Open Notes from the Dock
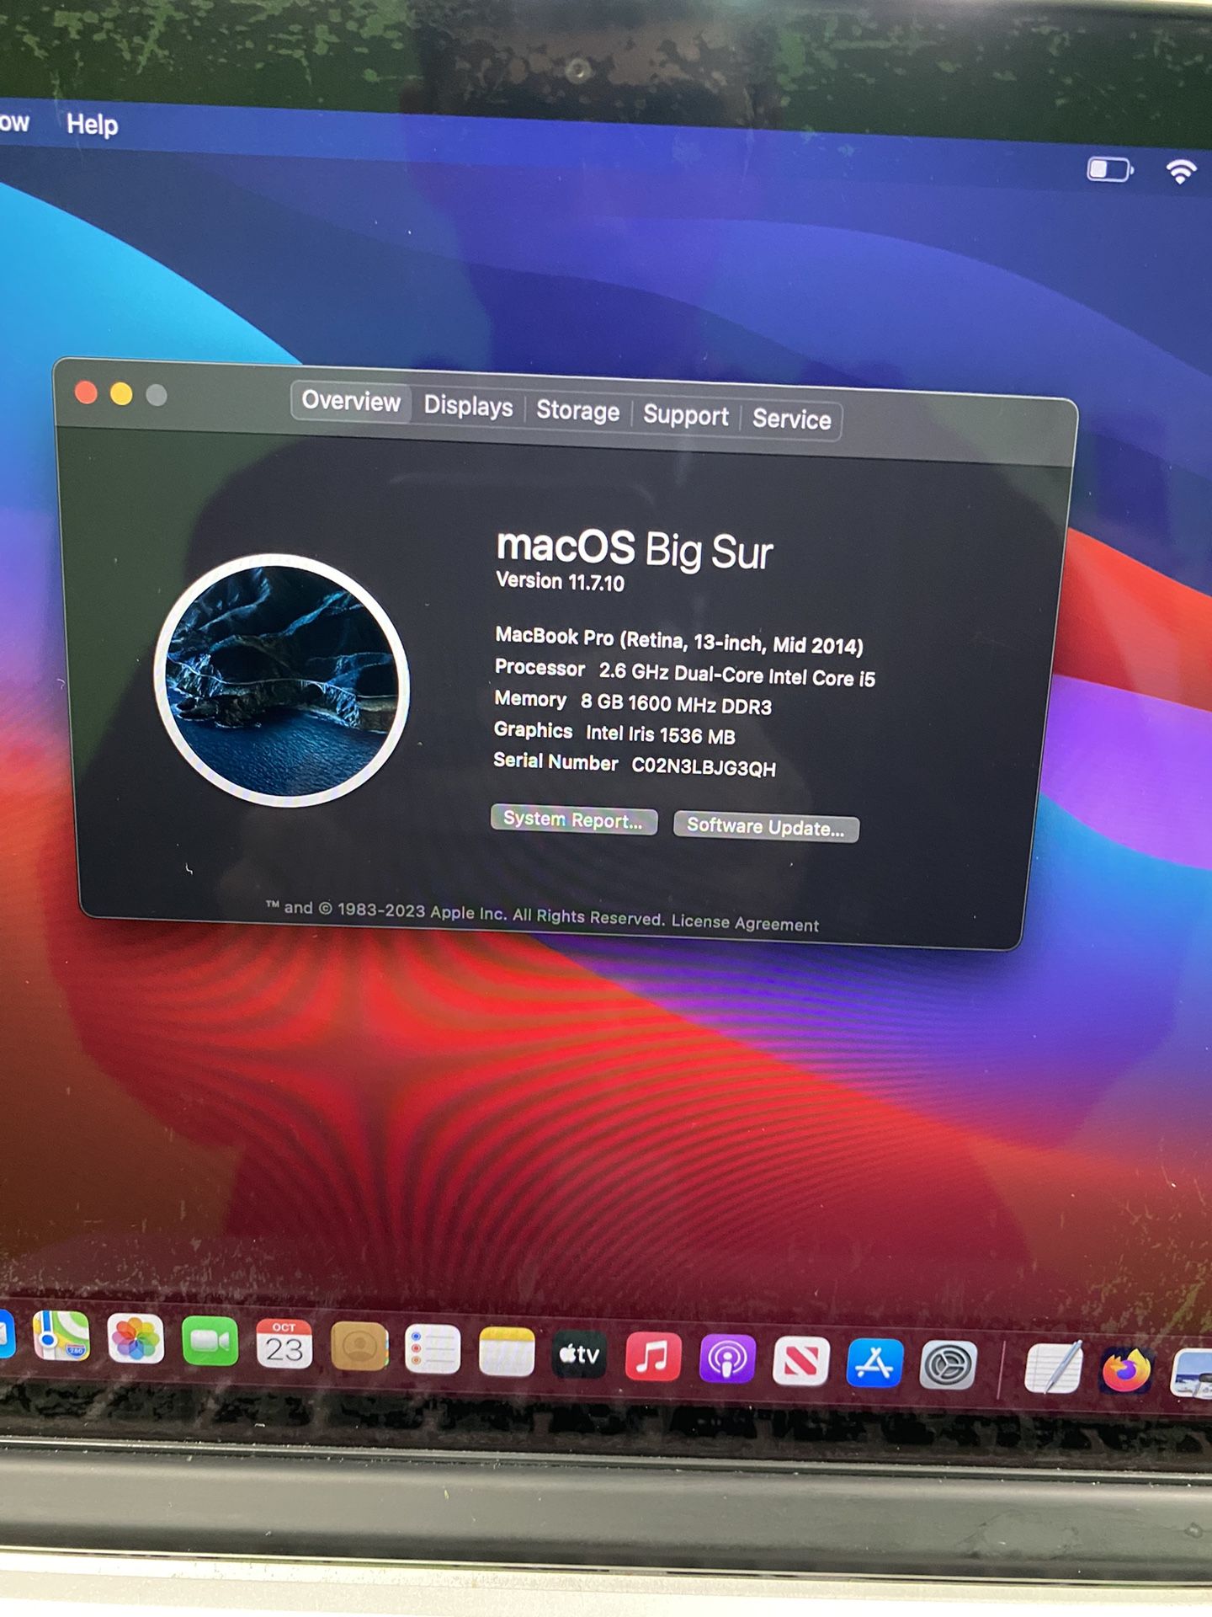1212x1617 pixels. pyautogui.click(x=507, y=1353)
